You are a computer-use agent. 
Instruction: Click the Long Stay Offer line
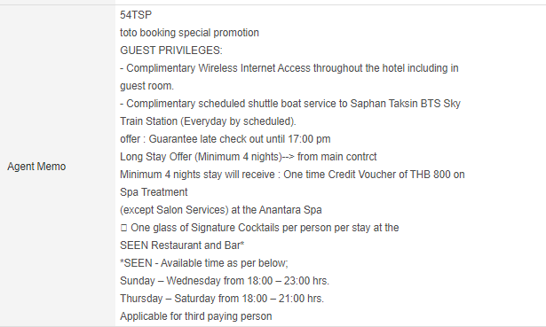pos(249,157)
